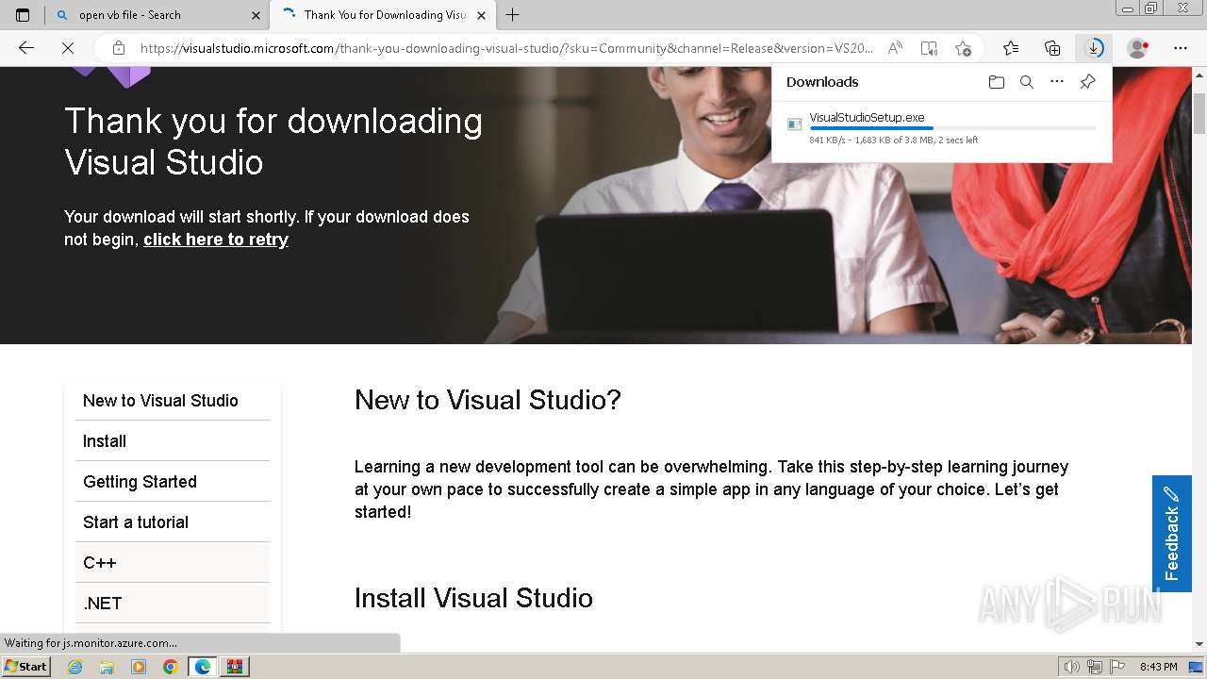The height and width of the screenshot is (679, 1207).
Task: Switch to Edge taskbar icon
Action: pyautogui.click(x=203, y=667)
